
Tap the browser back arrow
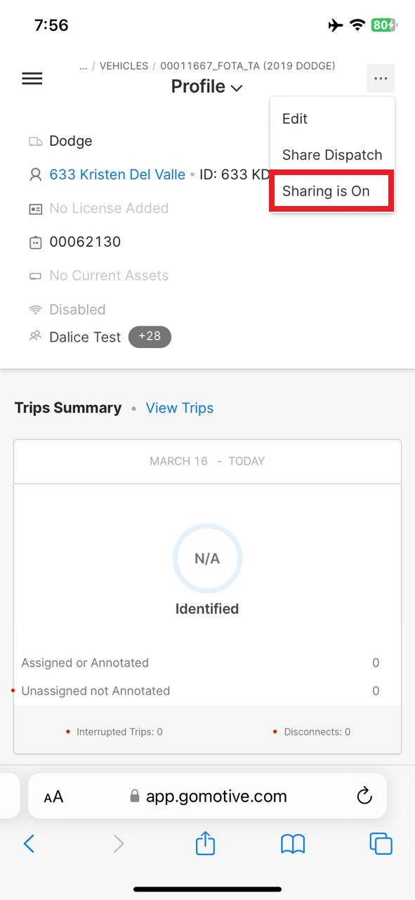[29, 843]
